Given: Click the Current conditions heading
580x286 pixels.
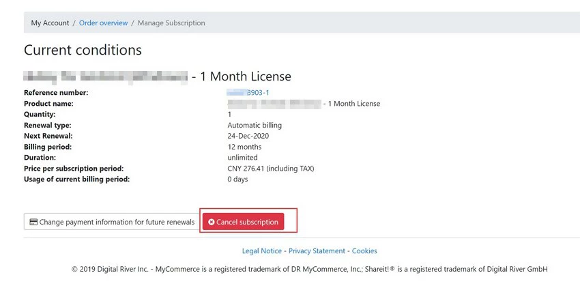Looking at the screenshot, I should [x=83, y=50].
